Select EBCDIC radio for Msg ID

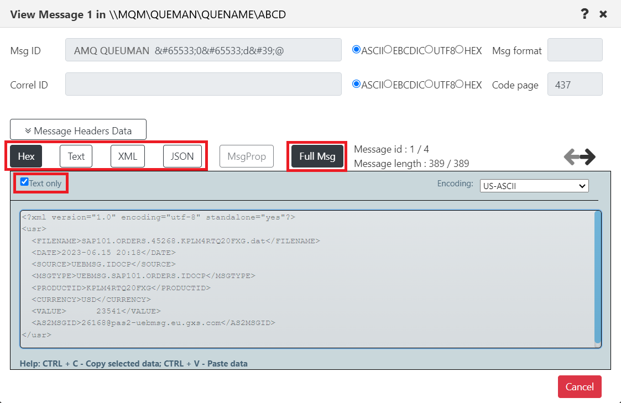tap(388, 50)
